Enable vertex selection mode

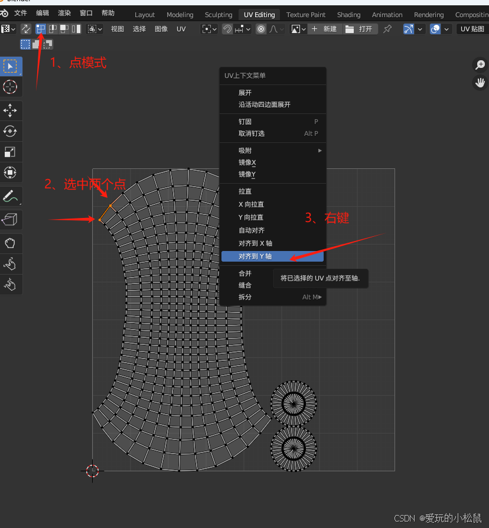coord(41,29)
